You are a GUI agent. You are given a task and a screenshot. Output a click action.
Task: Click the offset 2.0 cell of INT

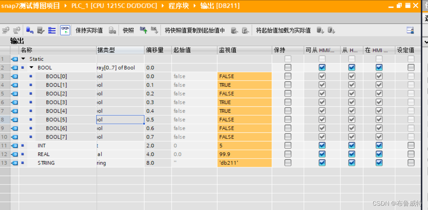158,145
